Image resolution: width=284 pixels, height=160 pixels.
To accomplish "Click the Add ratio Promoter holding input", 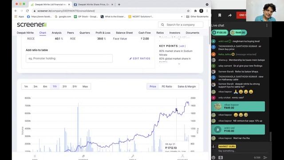I will tap(69, 58).
